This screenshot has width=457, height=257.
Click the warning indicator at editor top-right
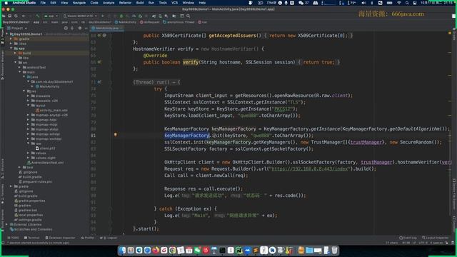click(450, 33)
